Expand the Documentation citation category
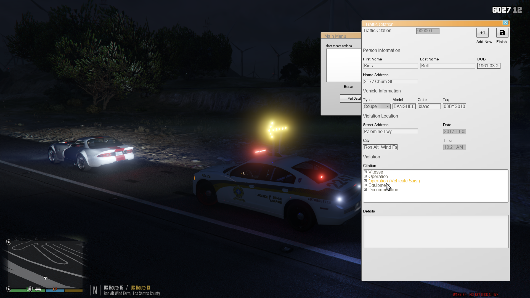Screen dimensions: 530x298 coord(365,190)
